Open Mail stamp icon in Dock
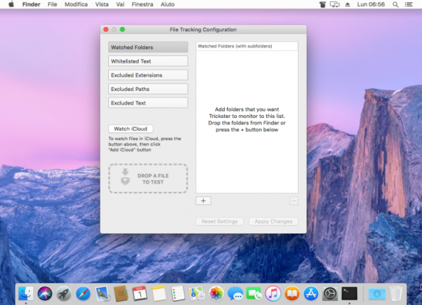This screenshot has width=422, height=305. (x=102, y=293)
